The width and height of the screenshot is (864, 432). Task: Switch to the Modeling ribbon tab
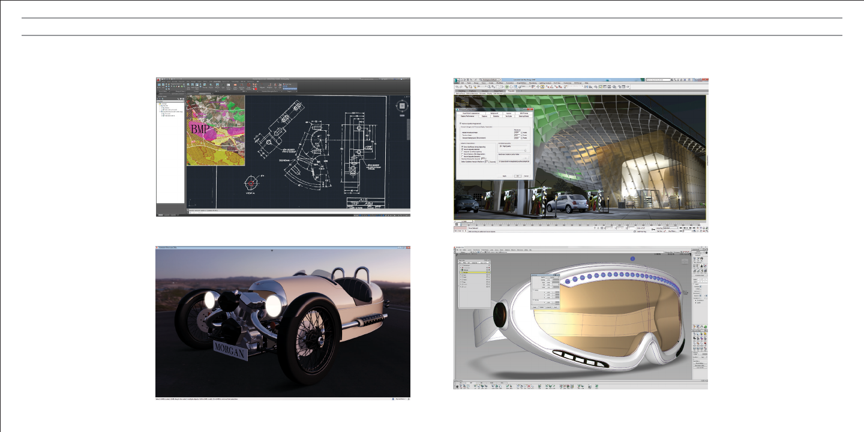click(461, 91)
